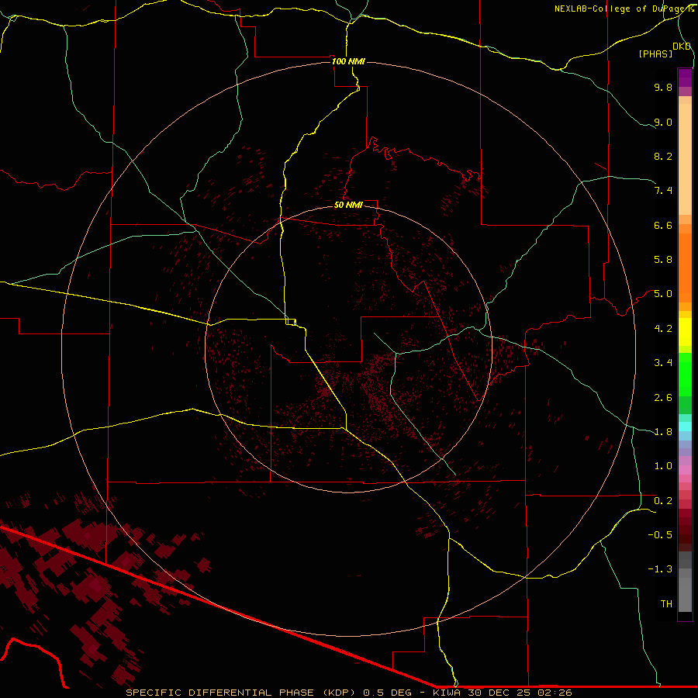698x698 pixels.
Task: Click the 1.8 scale value
Action: point(663,432)
